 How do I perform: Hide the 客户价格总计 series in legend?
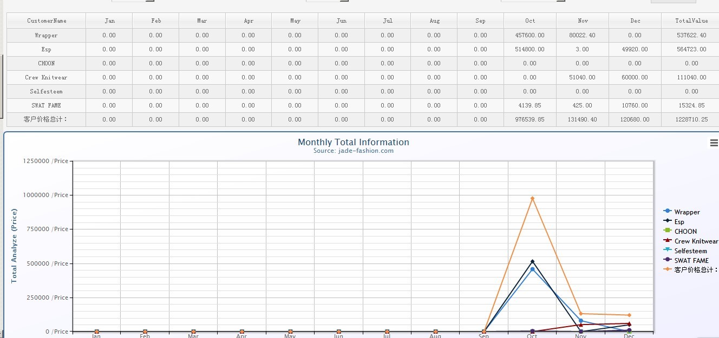[x=695, y=270]
